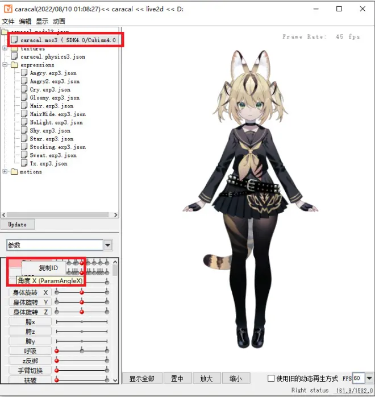Click the 身体旋转 Z parameter button
The height and width of the screenshot is (397, 375).
(x=30, y=312)
